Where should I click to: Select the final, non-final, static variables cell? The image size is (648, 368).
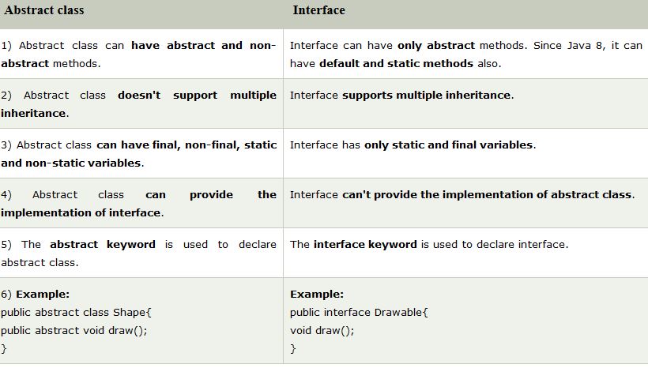coord(138,153)
